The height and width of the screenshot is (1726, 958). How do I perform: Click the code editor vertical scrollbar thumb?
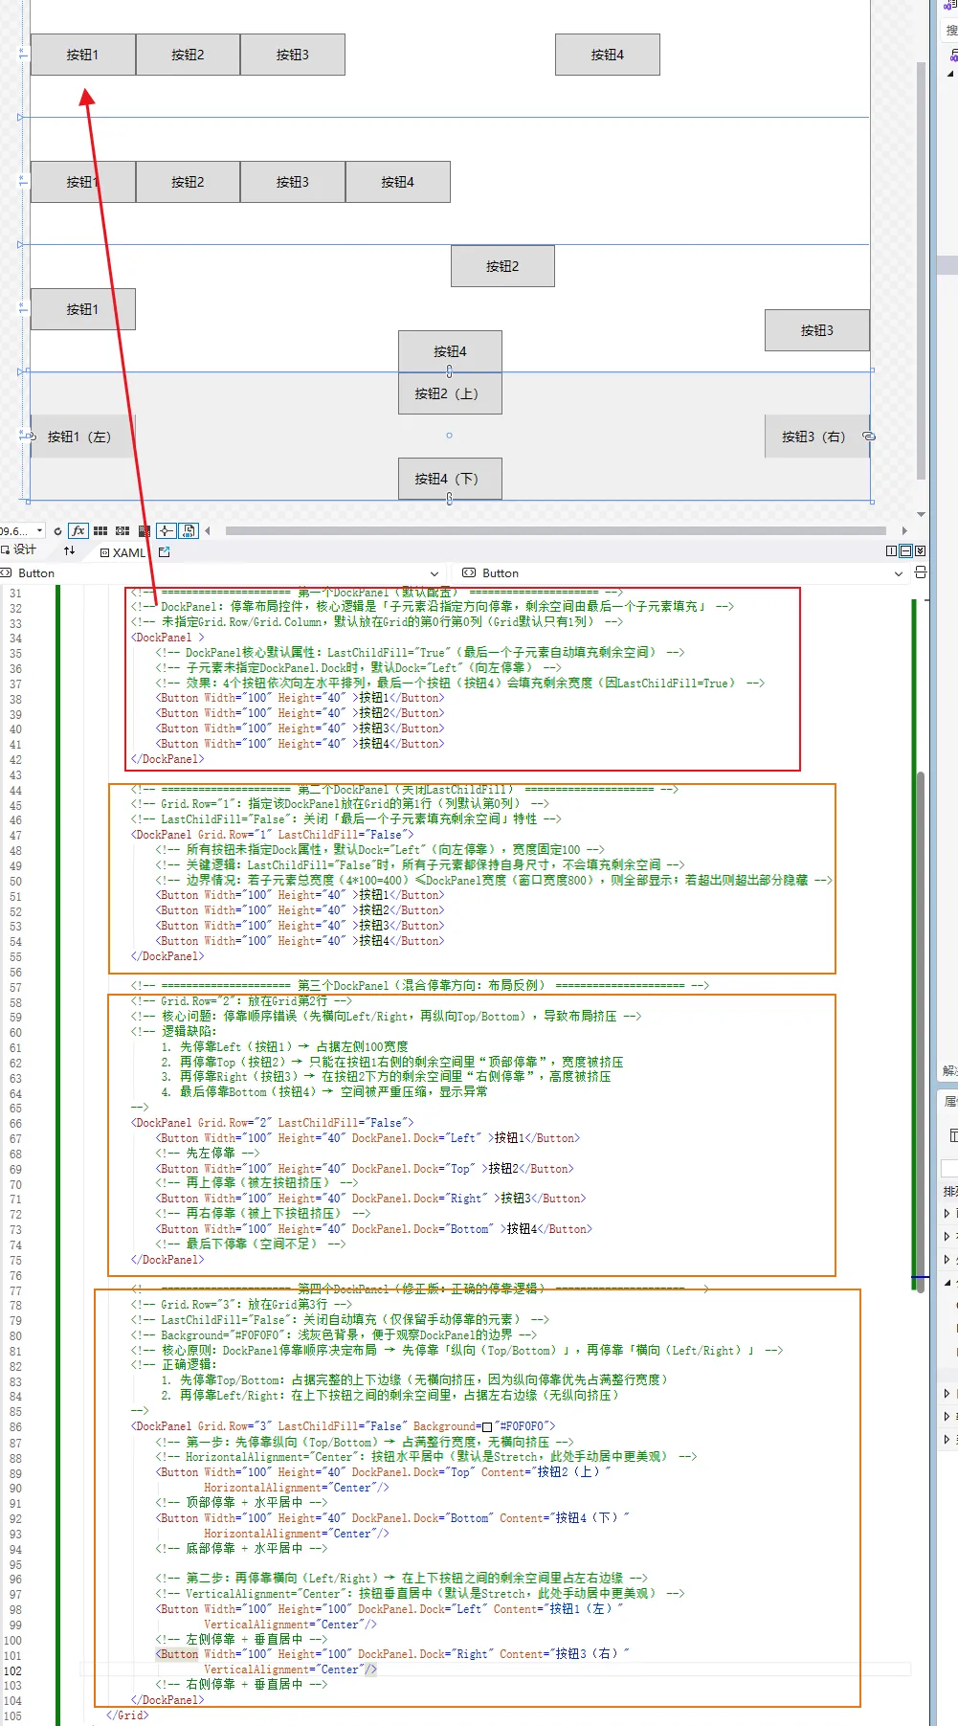point(921,1031)
